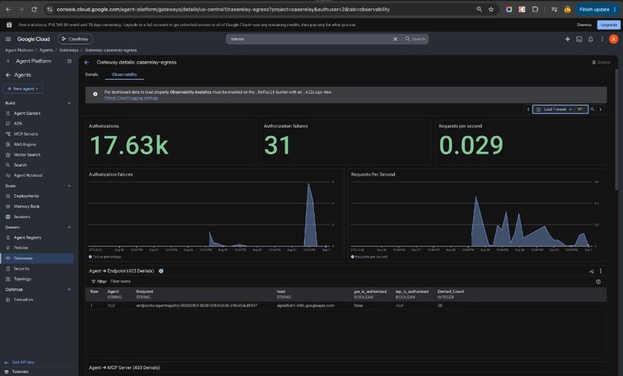Click info icon next to Agent → Endpoint title
This screenshot has width=623, height=376.
click(161, 271)
